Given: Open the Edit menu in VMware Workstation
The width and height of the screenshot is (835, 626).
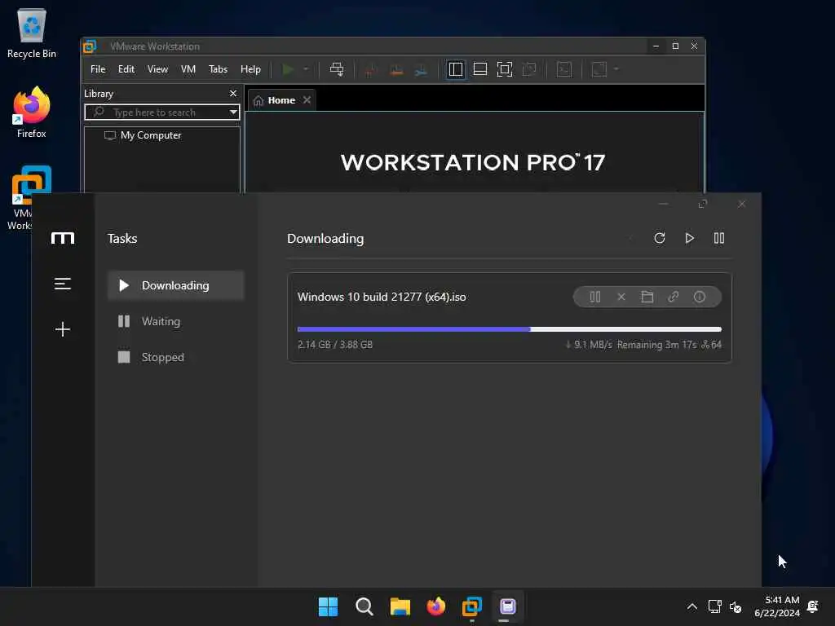Looking at the screenshot, I should coord(126,69).
